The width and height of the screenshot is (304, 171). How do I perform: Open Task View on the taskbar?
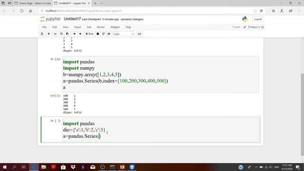click(24, 167)
